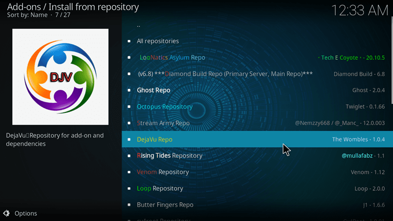
Task: Click '@Nemzzy668 / @_Manc_ - 12.0.003' text
Action: click(x=340, y=123)
